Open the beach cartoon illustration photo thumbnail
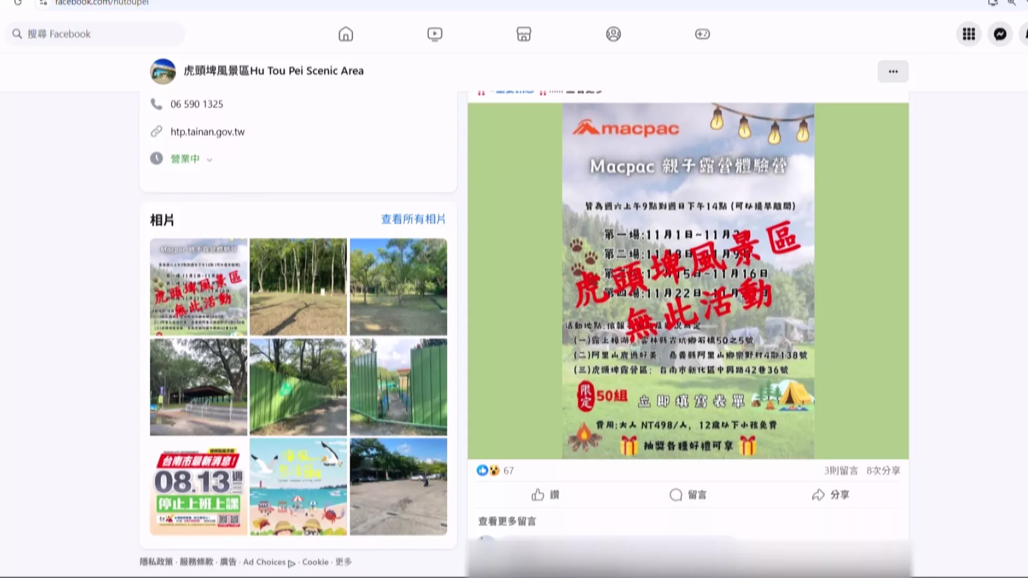 (298, 486)
